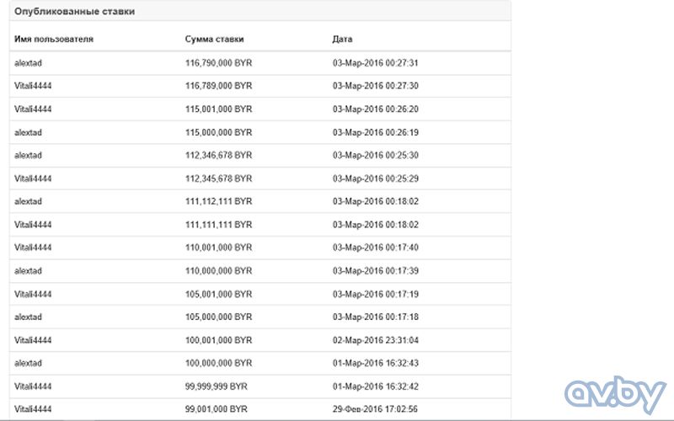Click the date 03-Мар-2016 00:25:29
This screenshot has height=421, width=674.
(x=375, y=179)
